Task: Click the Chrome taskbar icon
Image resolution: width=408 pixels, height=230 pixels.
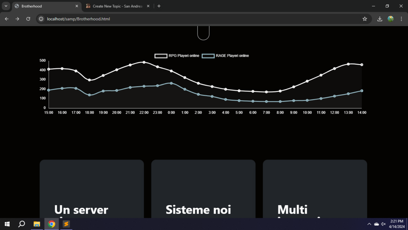Action: click(x=51, y=224)
